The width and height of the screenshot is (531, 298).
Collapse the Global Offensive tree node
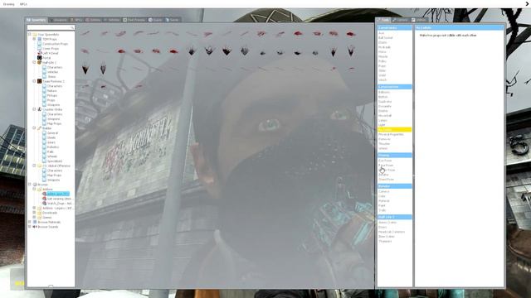[x=34, y=166]
